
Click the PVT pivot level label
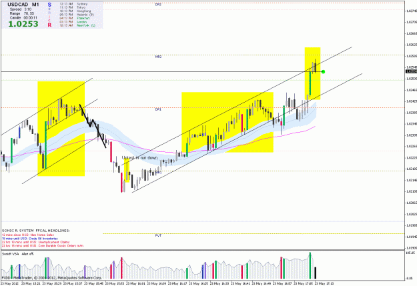coord(158,235)
